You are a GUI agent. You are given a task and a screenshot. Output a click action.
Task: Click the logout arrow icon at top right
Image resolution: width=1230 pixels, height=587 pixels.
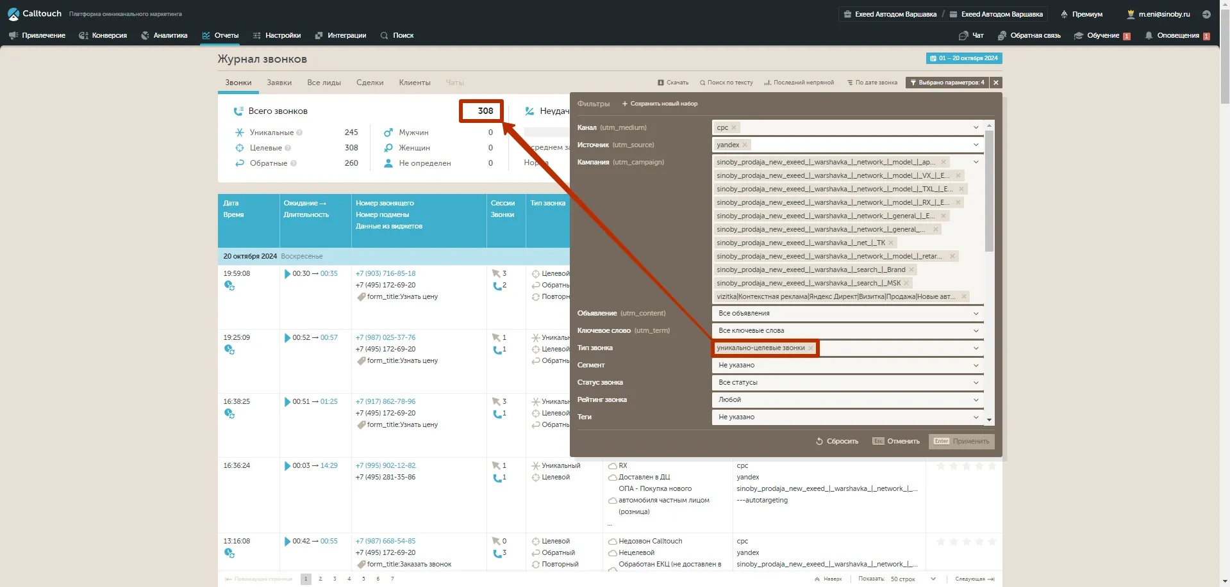(x=1206, y=14)
